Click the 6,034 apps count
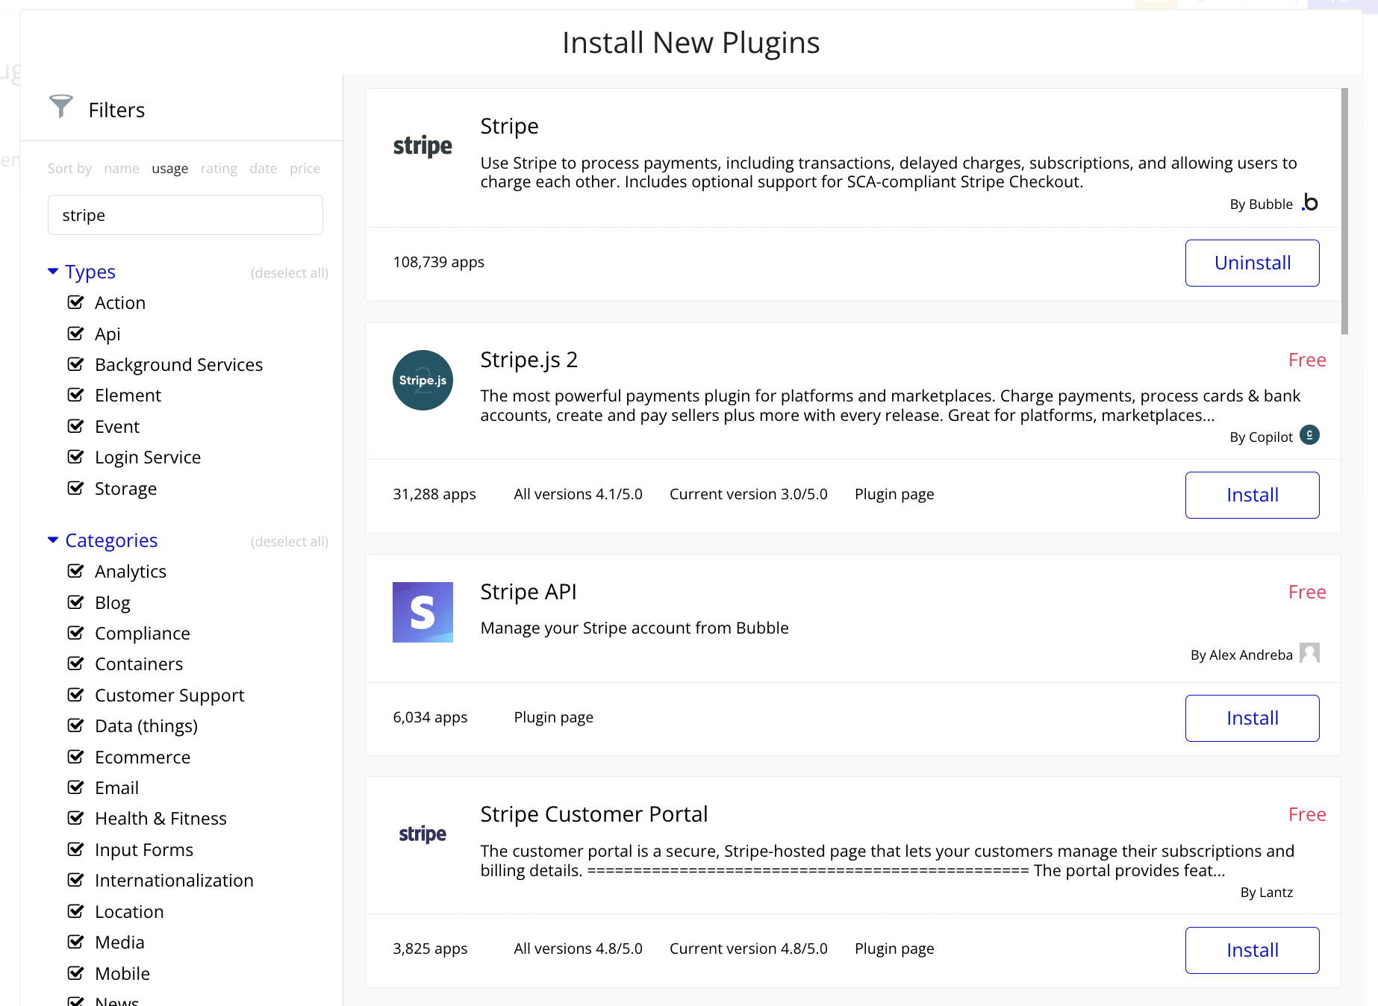 (x=430, y=717)
